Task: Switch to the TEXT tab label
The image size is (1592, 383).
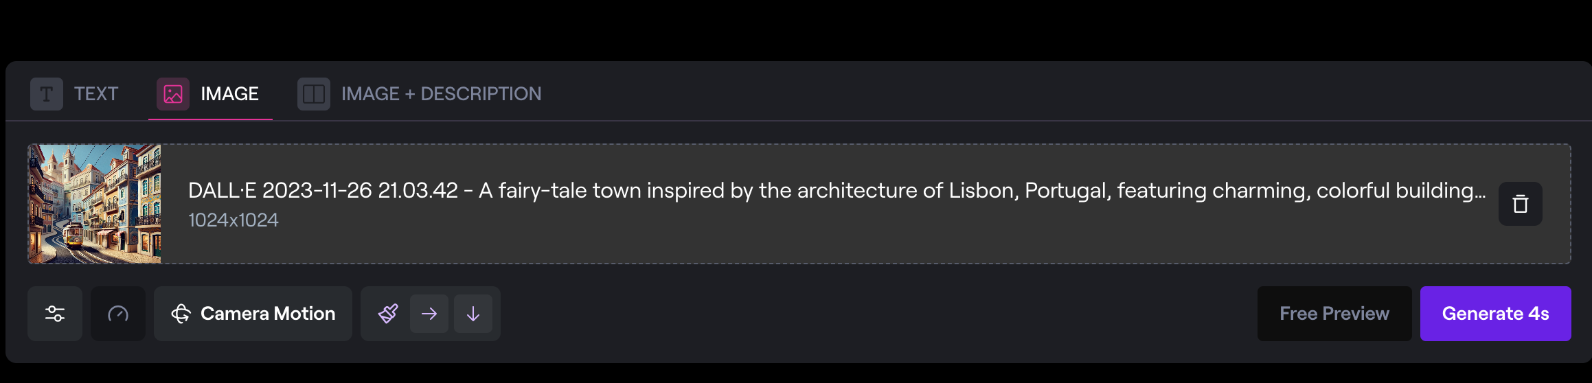Action: pyautogui.click(x=96, y=94)
